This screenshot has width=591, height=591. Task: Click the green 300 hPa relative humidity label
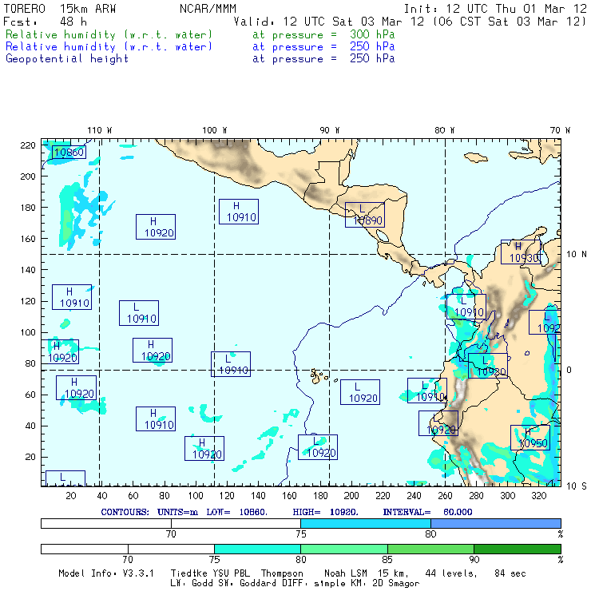pyautogui.click(x=109, y=35)
